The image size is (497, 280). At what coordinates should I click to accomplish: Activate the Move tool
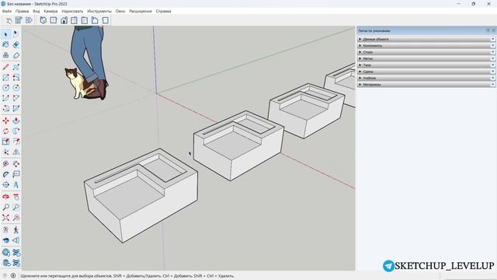pyautogui.click(x=5, y=121)
